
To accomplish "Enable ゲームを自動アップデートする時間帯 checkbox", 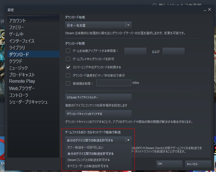I will (x=68, y=51).
